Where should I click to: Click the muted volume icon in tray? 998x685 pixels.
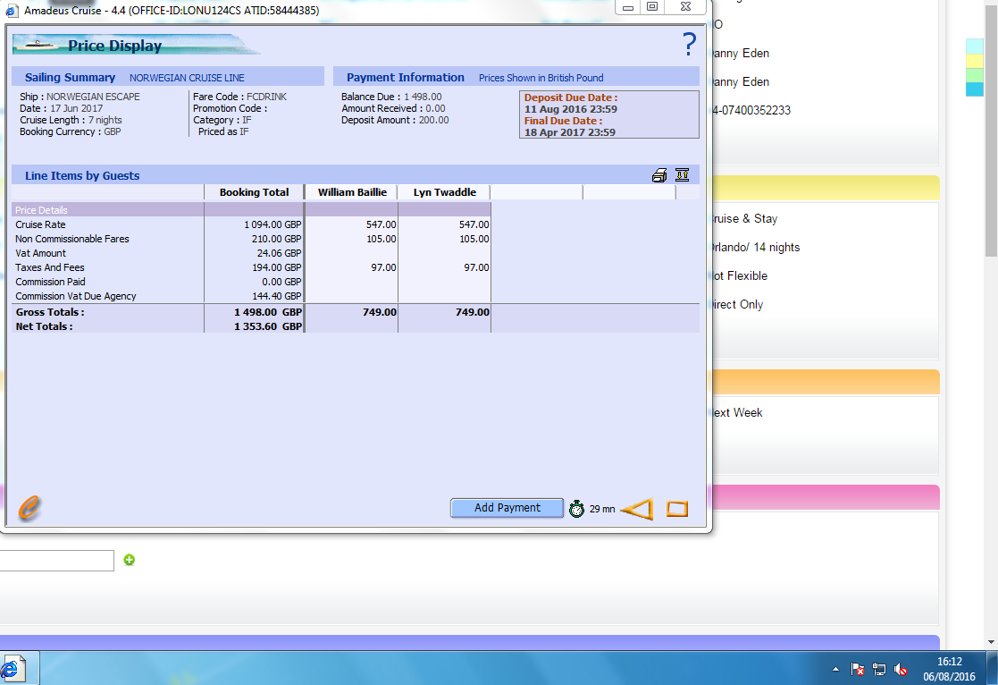(x=902, y=669)
